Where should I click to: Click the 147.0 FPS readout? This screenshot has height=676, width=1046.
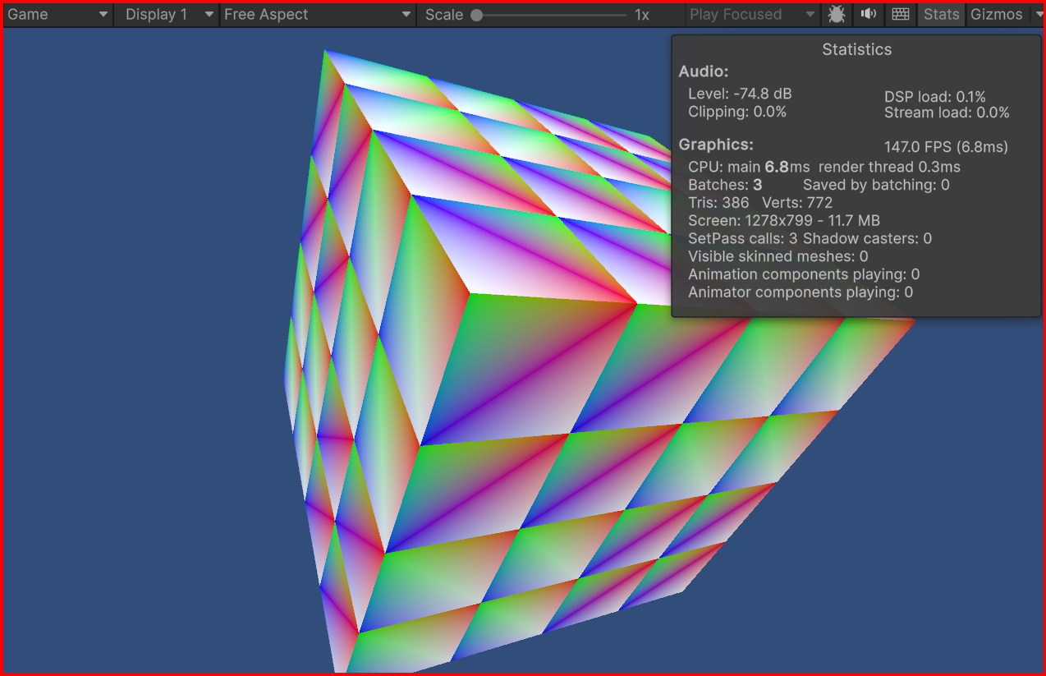[x=946, y=148]
